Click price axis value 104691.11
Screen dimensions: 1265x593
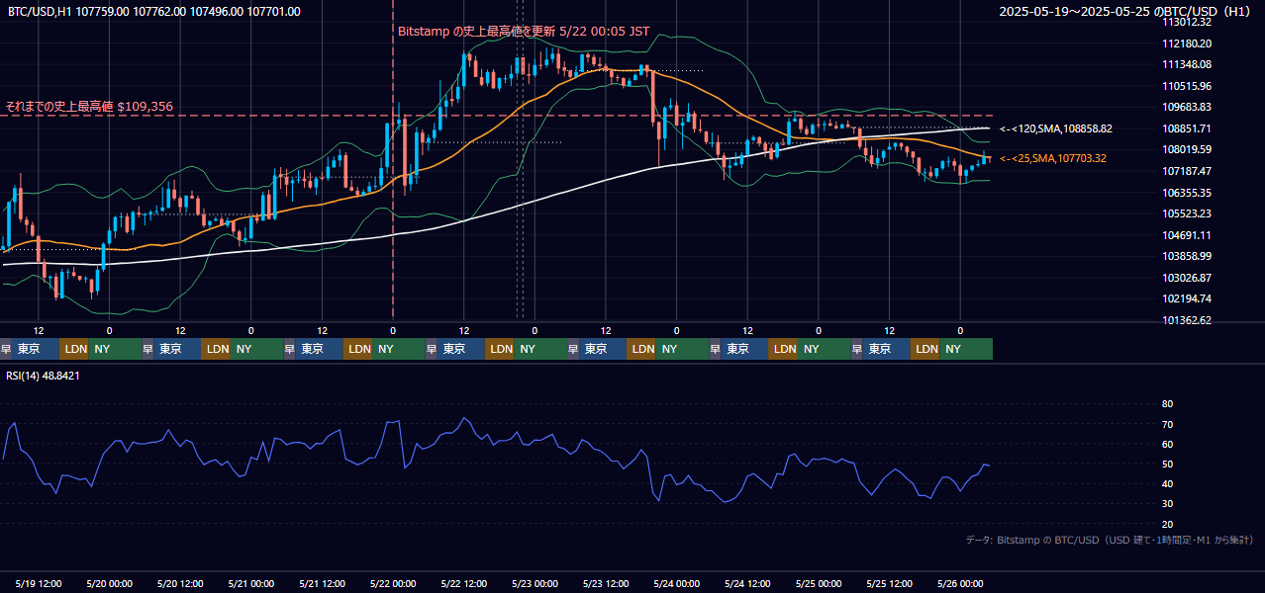[x=1187, y=235]
